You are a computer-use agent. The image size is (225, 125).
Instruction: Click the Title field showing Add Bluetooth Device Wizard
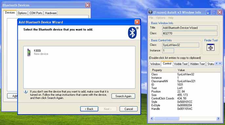click(x=190, y=28)
